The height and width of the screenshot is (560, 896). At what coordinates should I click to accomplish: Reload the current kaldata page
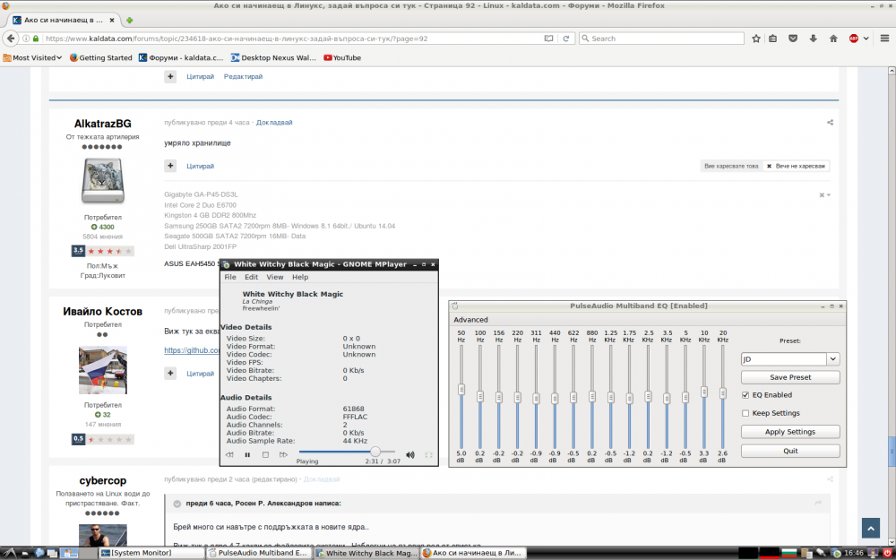click(566, 39)
